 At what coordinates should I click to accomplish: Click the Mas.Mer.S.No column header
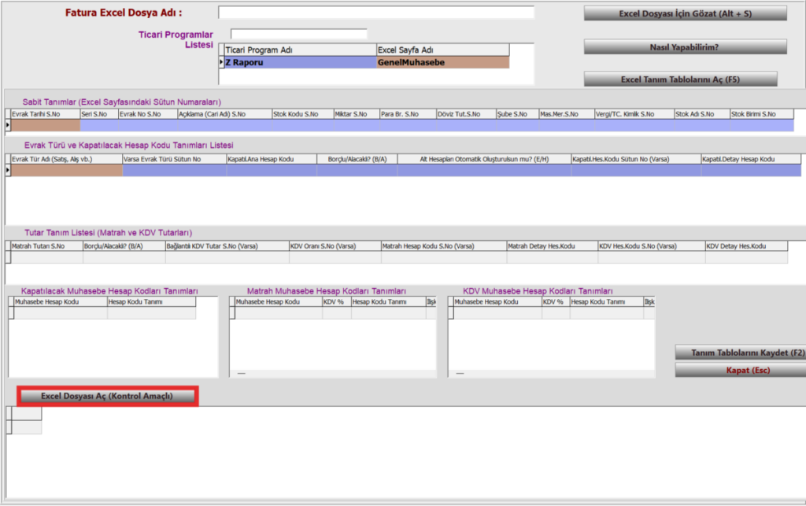tap(567, 114)
